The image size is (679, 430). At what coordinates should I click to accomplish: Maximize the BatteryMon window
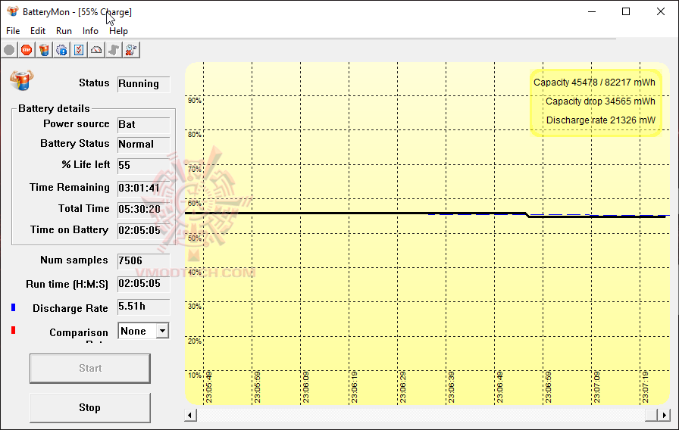(x=626, y=11)
